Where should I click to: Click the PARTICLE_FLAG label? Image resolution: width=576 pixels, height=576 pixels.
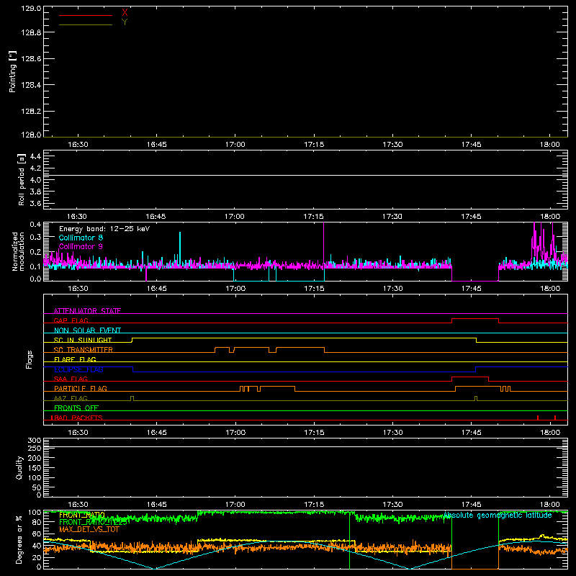tap(81, 388)
